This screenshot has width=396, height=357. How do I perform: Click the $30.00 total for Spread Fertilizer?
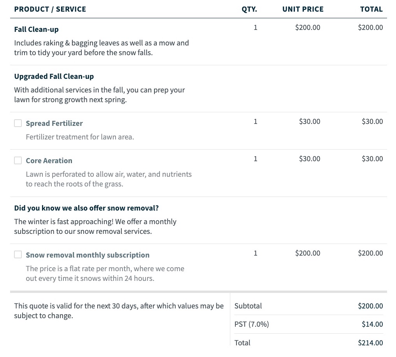[x=372, y=121]
